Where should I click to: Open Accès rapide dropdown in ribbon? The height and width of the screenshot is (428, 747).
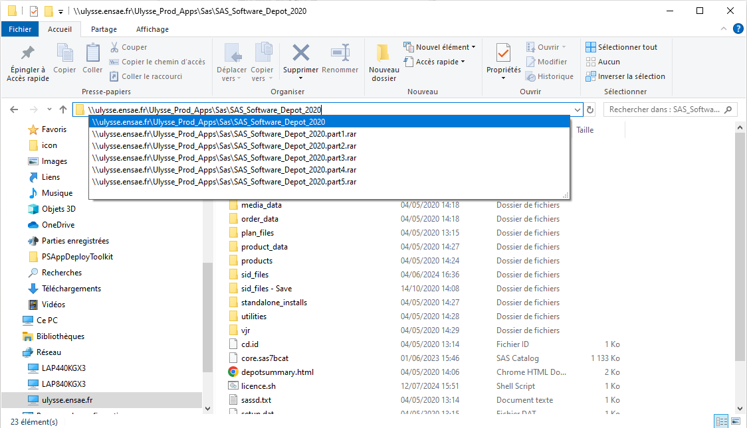pos(434,62)
